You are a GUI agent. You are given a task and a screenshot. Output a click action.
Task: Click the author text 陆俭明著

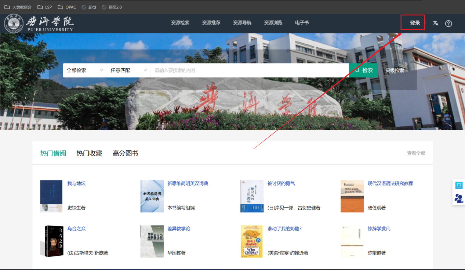pyautogui.click(x=377, y=208)
